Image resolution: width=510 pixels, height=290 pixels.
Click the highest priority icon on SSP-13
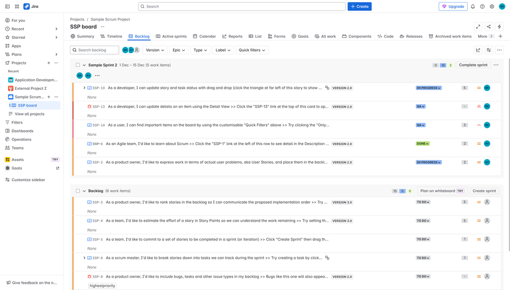pyautogui.click(x=479, y=106)
